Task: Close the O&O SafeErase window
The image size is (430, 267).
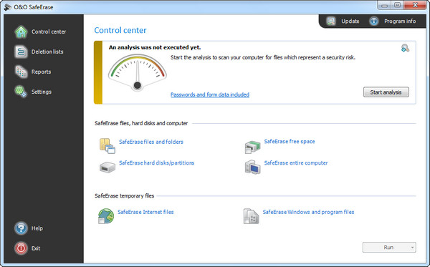Action: pos(415,5)
